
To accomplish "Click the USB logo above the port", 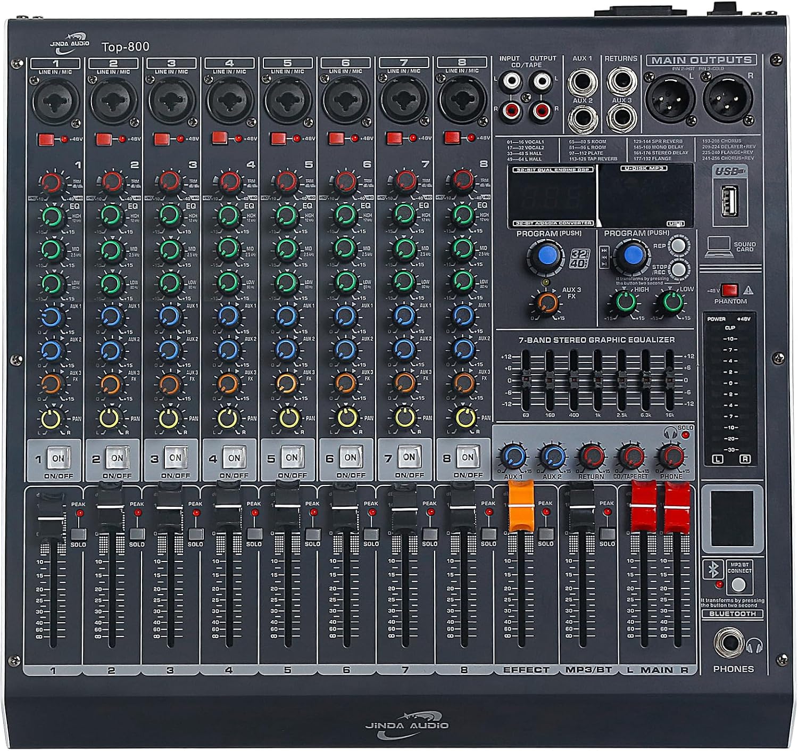I will click(729, 171).
